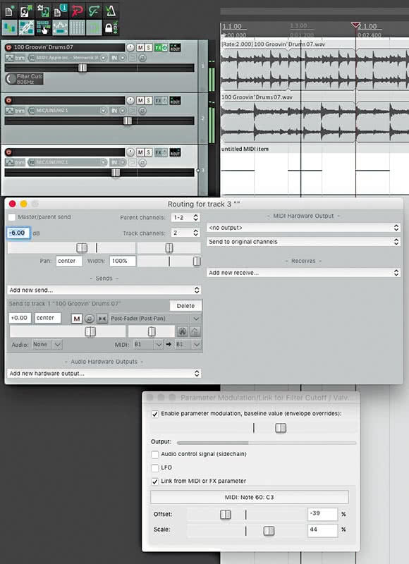This screenshot has width=409, height=564.
Task: Click the Scale 44 percent field
Action: tap(323, 531)
